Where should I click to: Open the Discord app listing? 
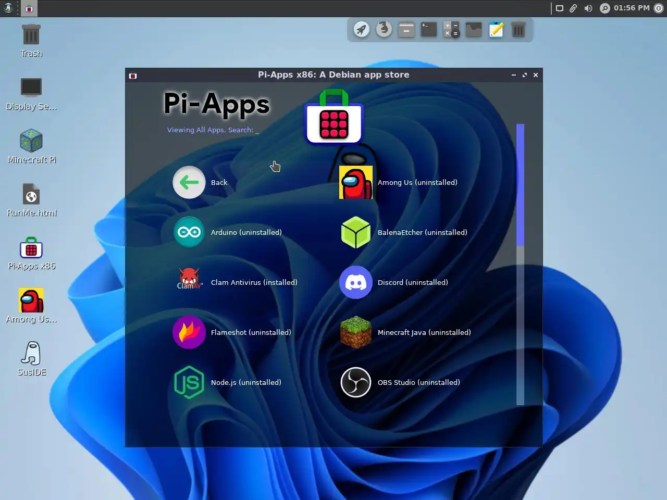coord(394,282)
